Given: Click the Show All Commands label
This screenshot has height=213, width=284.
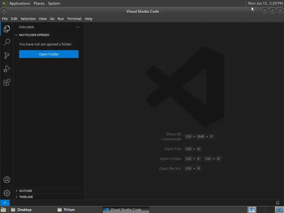Looking at the screenshot, I should coord(171,136).
